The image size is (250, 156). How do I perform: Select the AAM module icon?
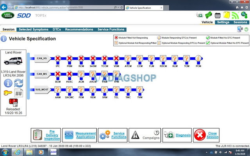click(x=58, y=90)
